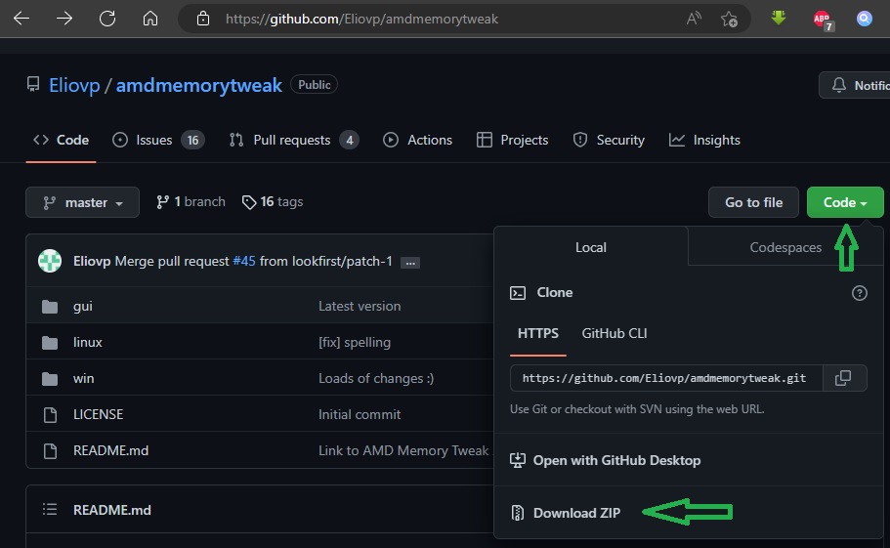The width and height of the screenshot is (890, 548).
Task: Click the Go to file button
Action: 753,202
